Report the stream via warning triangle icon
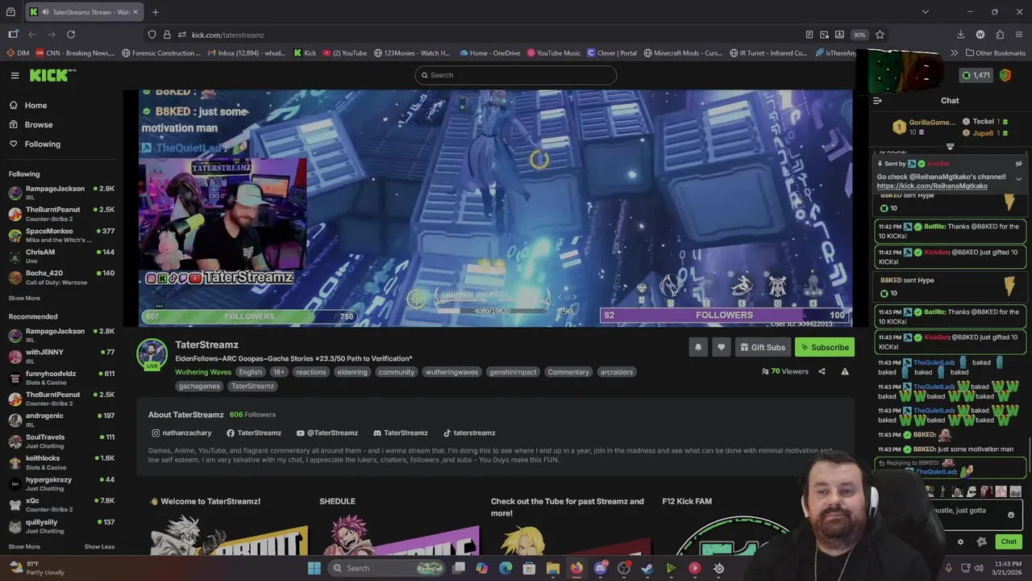 (845, 371)
